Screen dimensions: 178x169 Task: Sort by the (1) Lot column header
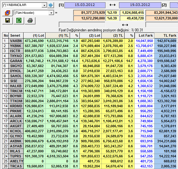click(x=35, y=35)
